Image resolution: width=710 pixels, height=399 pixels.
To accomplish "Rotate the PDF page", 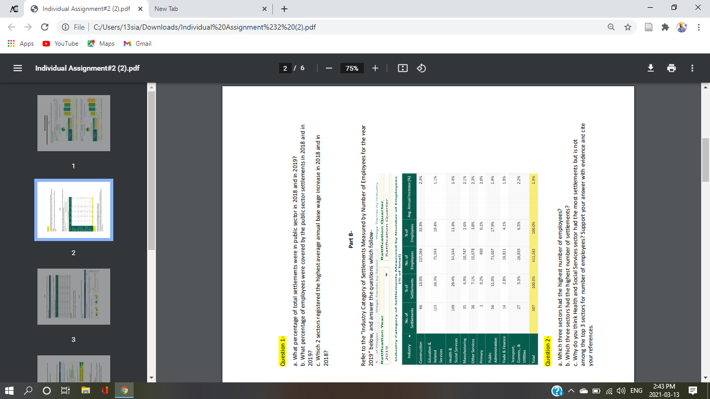I will pos(420,68).
